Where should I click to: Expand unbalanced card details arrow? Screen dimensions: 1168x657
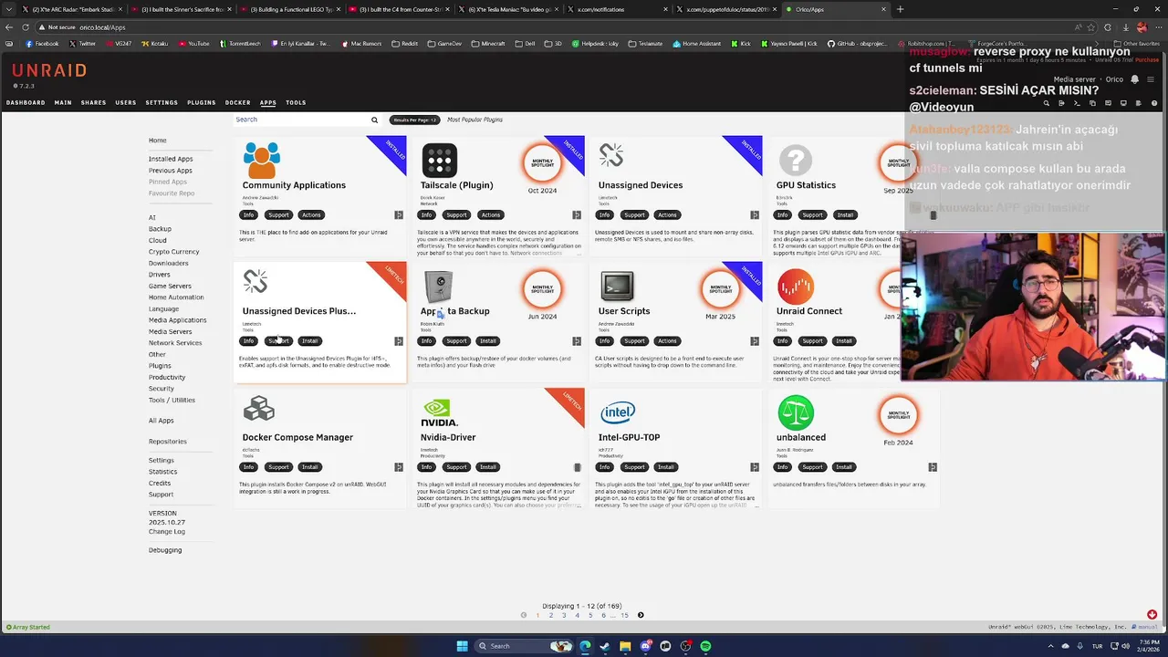tap(933, 467)
